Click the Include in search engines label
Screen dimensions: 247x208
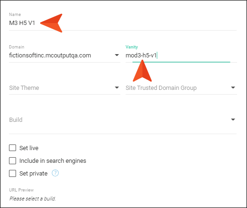[53, 161]
